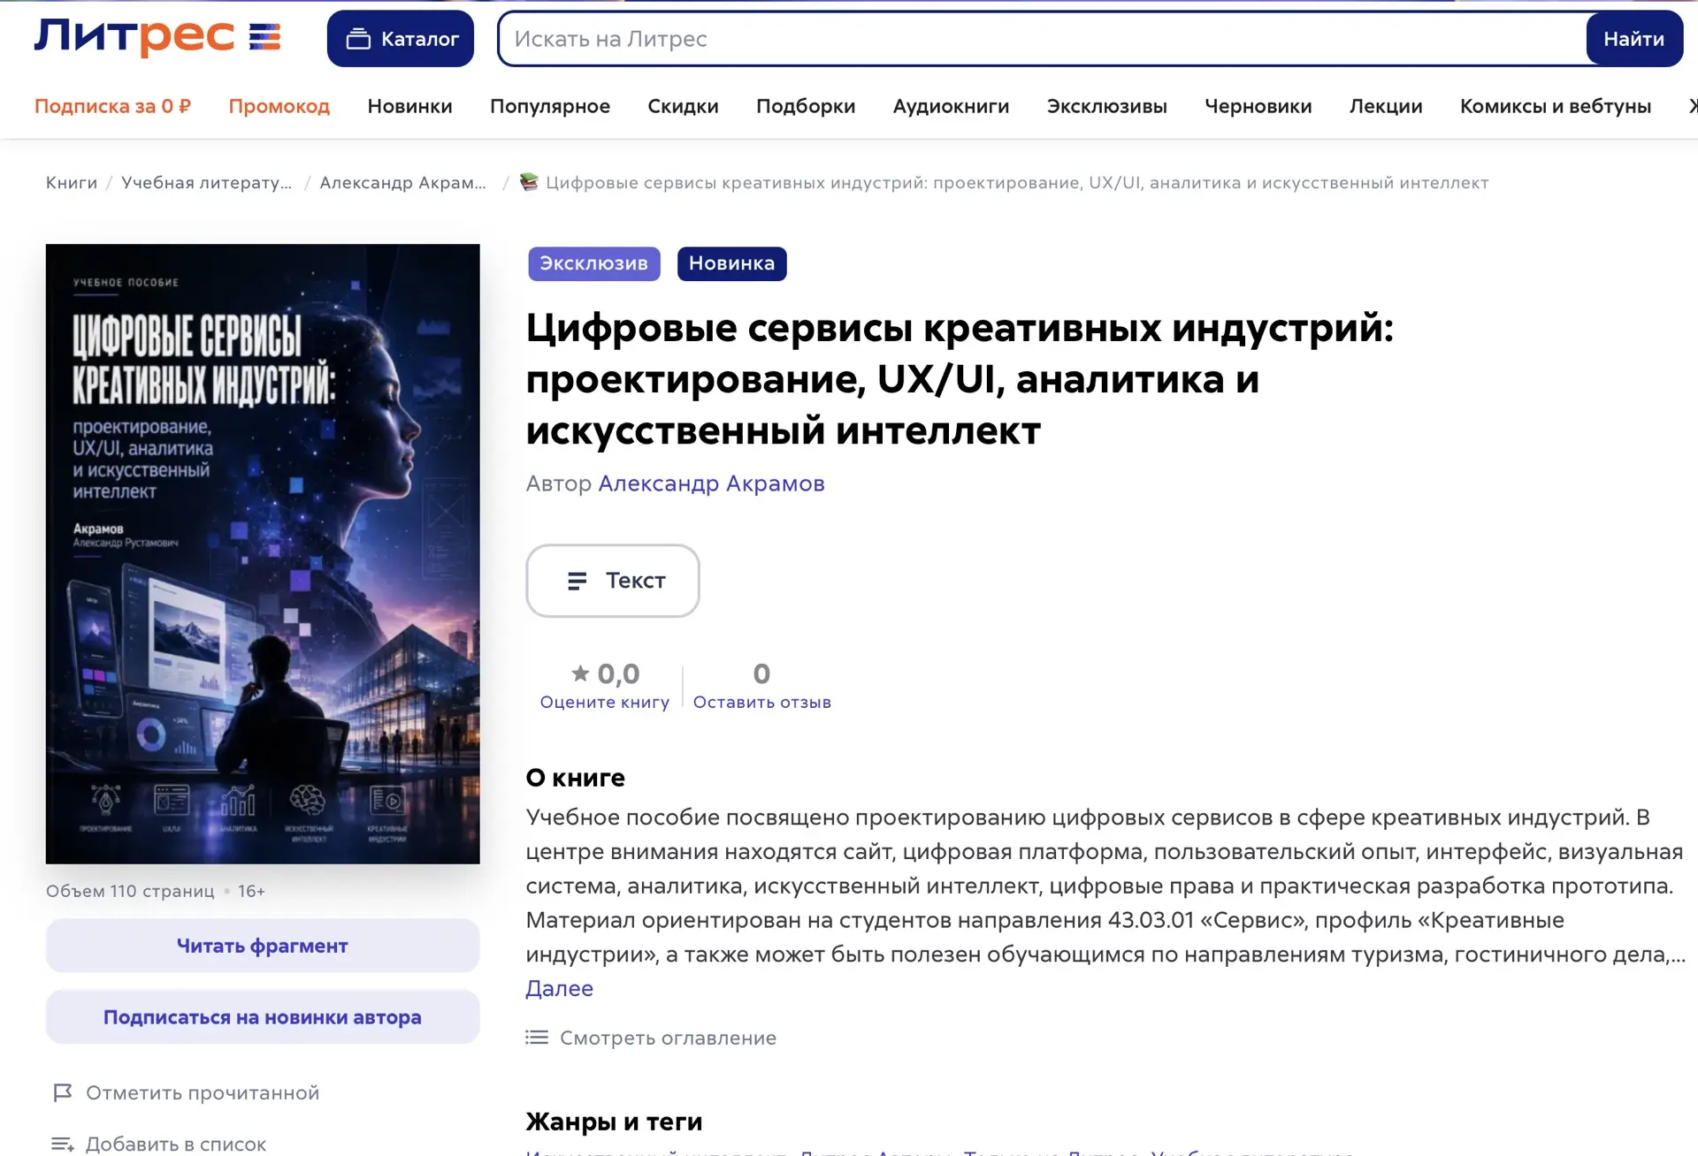Viewport: 1698px width, 1156px height.
Task: Expand description with Далее link
Action: (x=559, y=988)
